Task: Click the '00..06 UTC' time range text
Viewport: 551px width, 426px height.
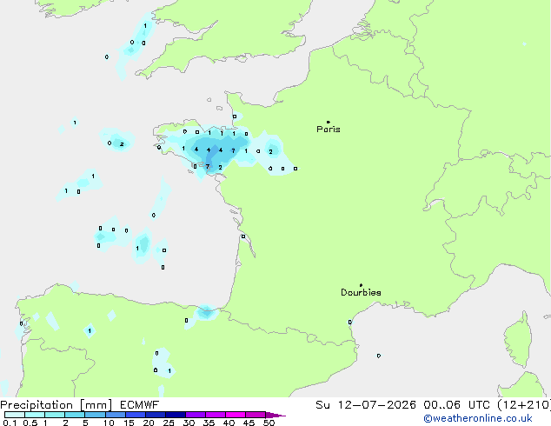Action: (457, 405)
